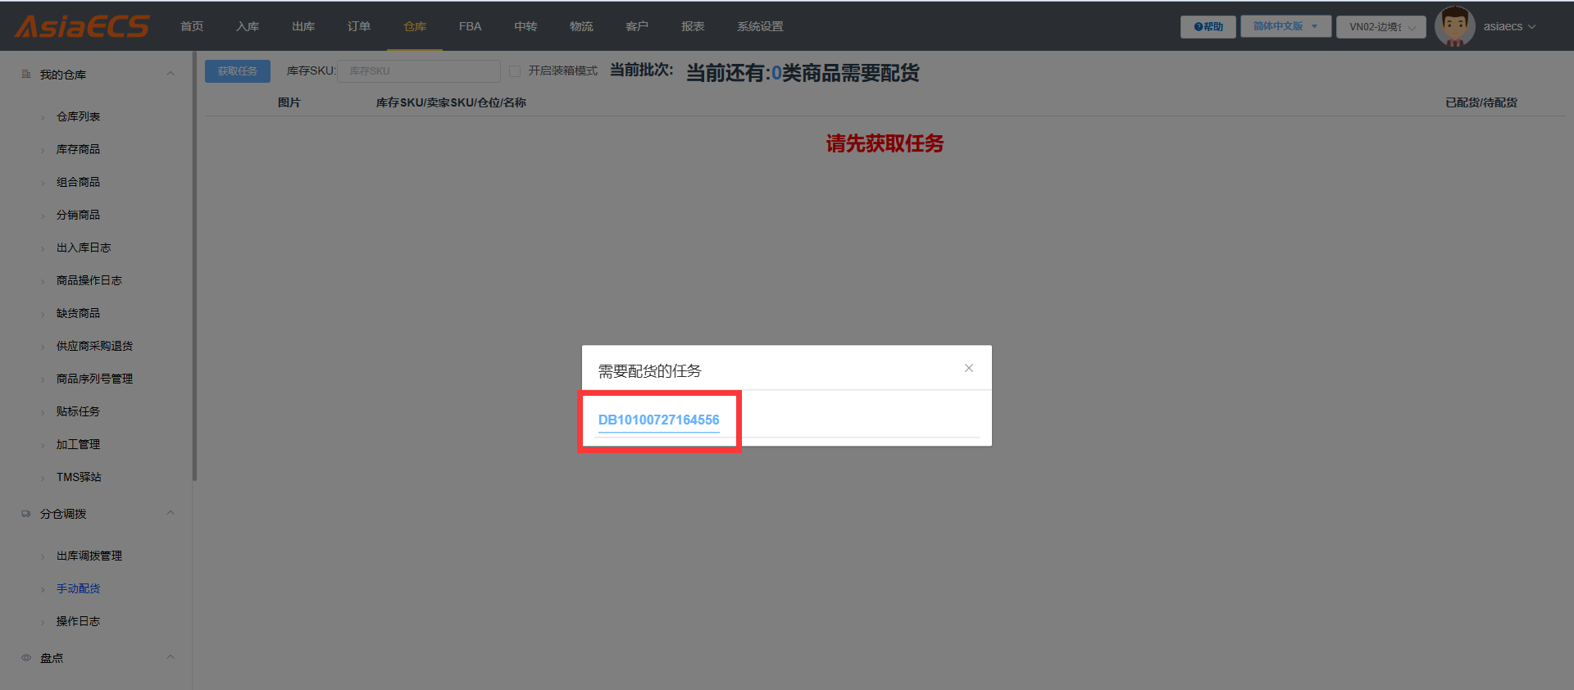Screen dimensions: 1574x690
Task: Open 库存商品 in sidebar
Action: [x=78, y=149]
